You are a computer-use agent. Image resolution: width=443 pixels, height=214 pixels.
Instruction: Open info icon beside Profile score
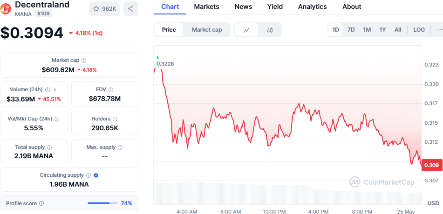[x=41, y=203]
